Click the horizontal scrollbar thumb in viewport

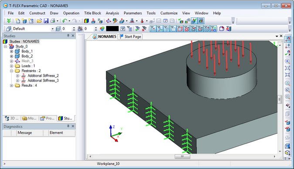click(182, 156)
